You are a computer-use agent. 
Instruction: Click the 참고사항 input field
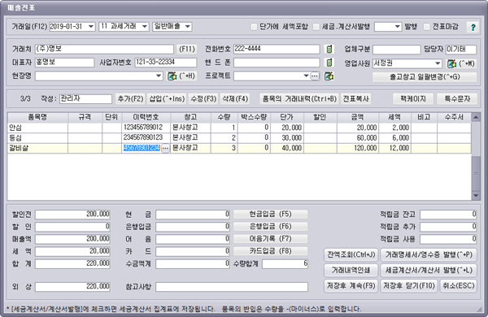[x=232, y=287]
